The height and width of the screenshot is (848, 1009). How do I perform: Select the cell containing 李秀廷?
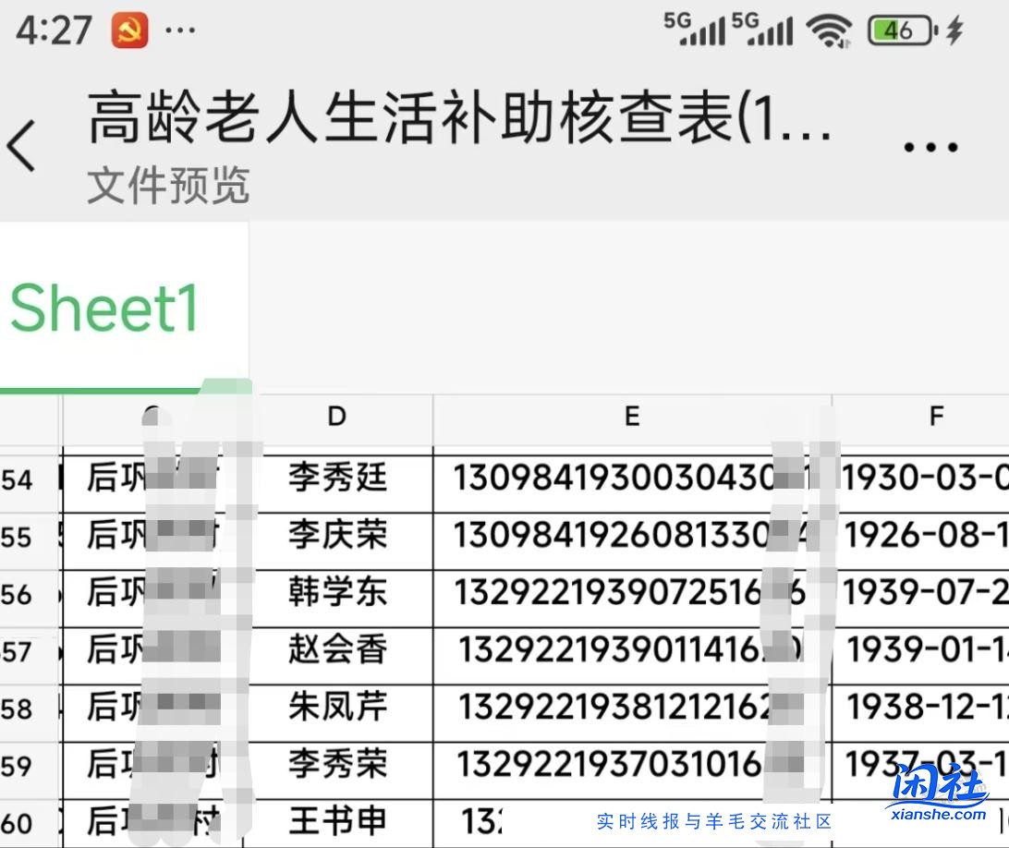pos(336,480)
